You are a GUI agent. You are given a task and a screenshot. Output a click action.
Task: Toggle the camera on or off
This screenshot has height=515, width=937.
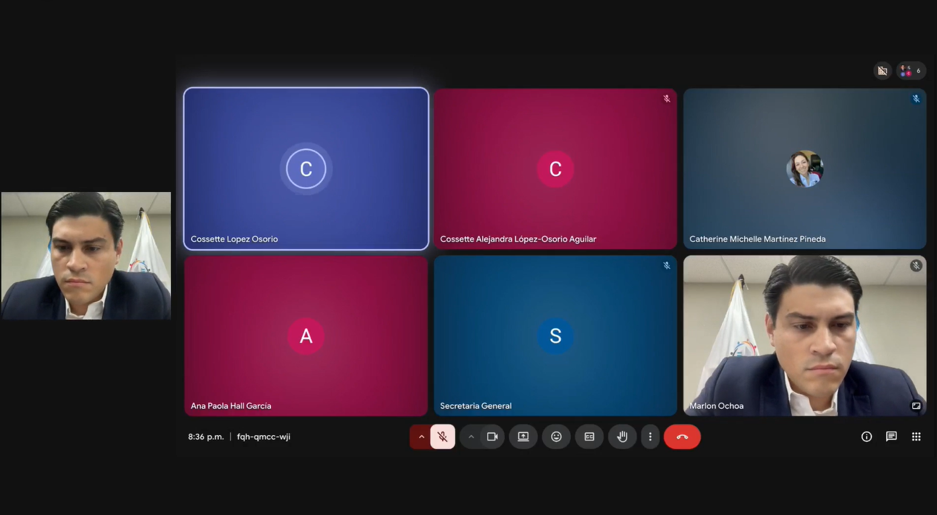(x=492, y=437)
